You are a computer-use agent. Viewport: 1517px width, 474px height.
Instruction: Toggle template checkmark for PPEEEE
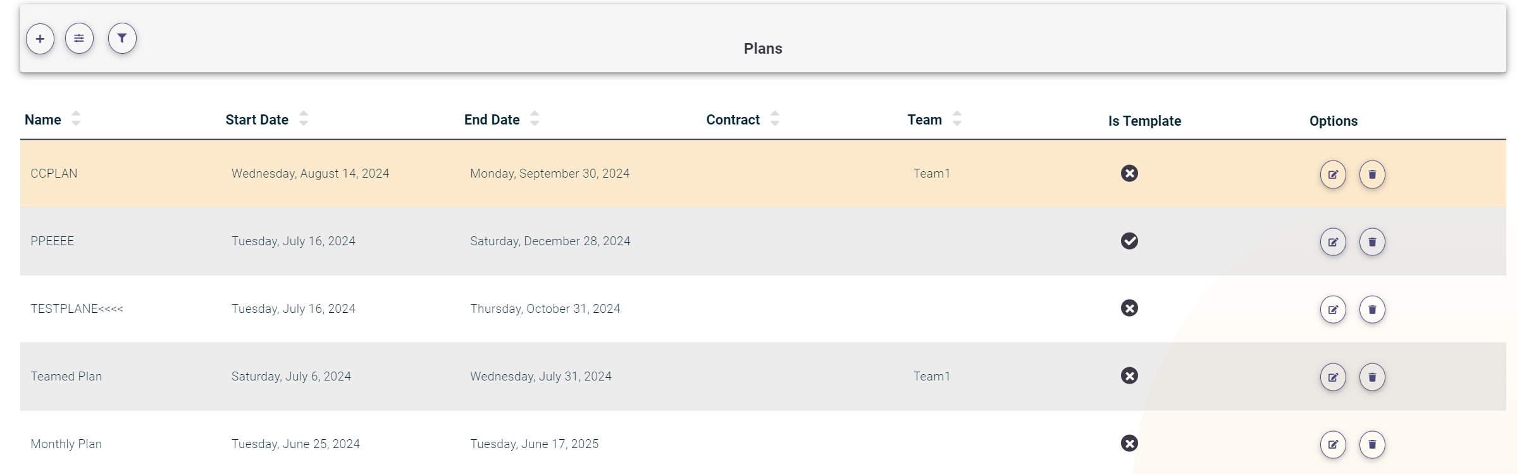click(1129, 241)
